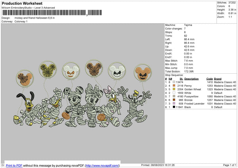Click the Total Bobbin value 172.39ft
The image size is (238, 168).
(x=189, y=71)
